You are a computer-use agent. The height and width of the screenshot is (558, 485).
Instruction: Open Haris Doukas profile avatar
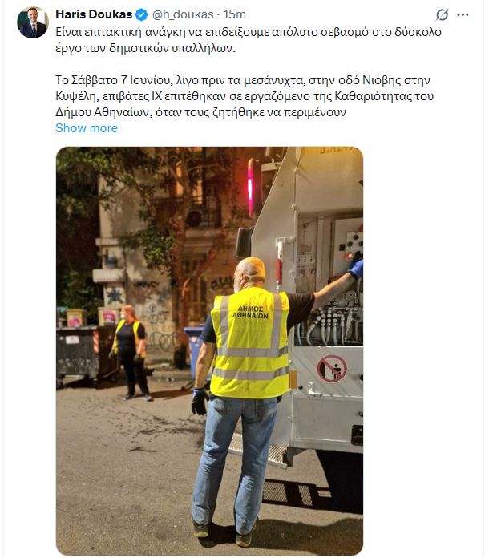(x=32, y=22)
